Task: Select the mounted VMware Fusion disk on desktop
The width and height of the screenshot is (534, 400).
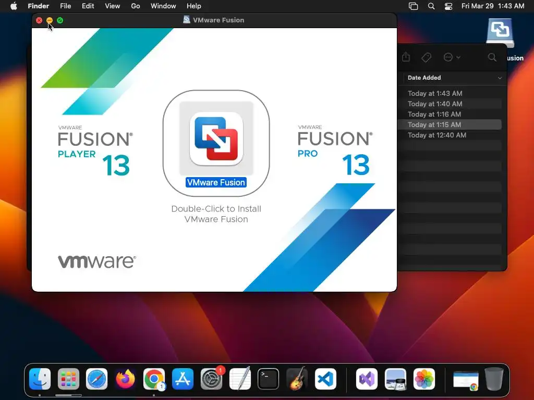Action: tap(500, 32)
